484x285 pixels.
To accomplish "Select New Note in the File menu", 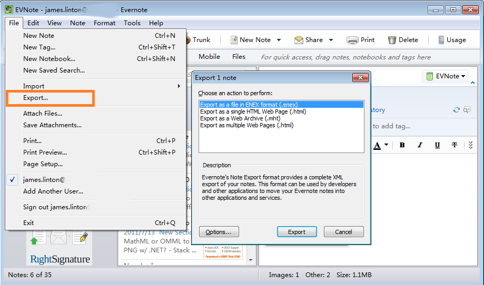I will click(x=96, y=35).
